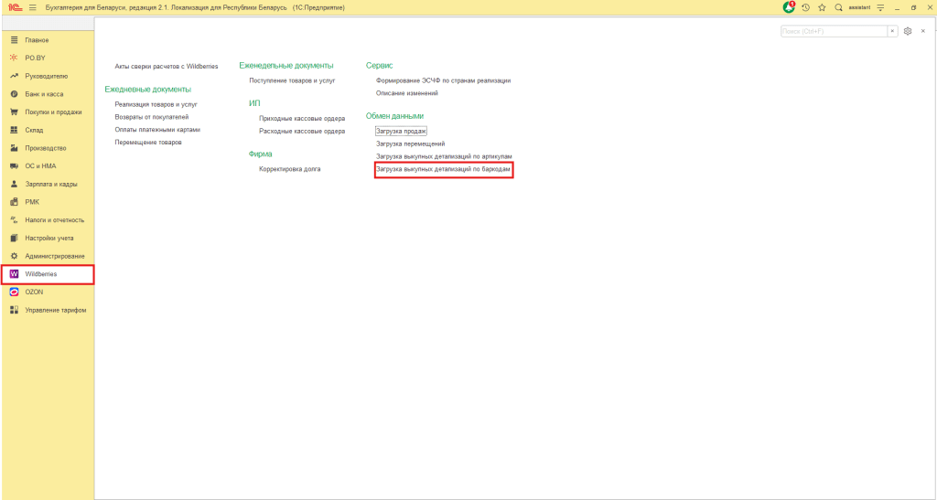Close the section menu panel

[923, 31]
